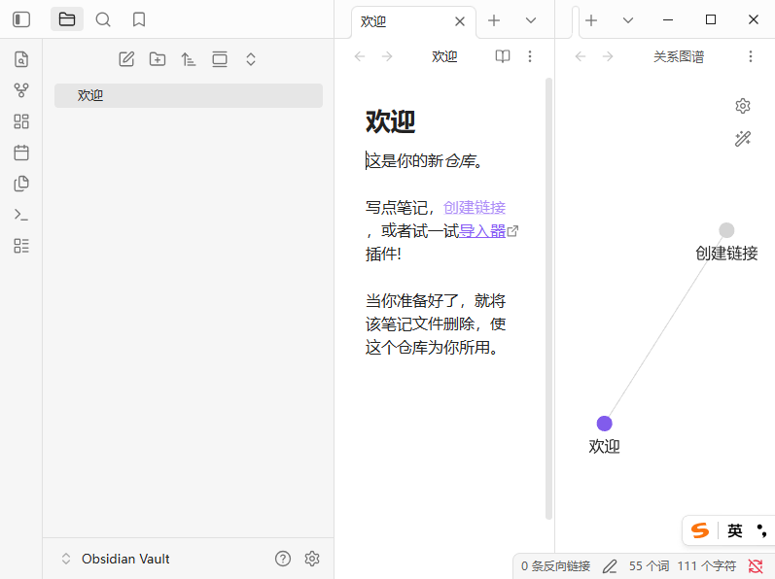Click 0 条反向链接 in status bar

[555, 566]
